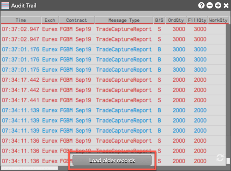The image size is (231, 171).
Task: Select first row time 07:37:02.947
Action: (x=20, y=29)
